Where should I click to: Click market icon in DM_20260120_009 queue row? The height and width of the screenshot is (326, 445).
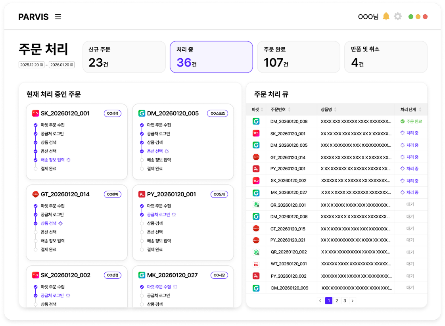point(256,288)
